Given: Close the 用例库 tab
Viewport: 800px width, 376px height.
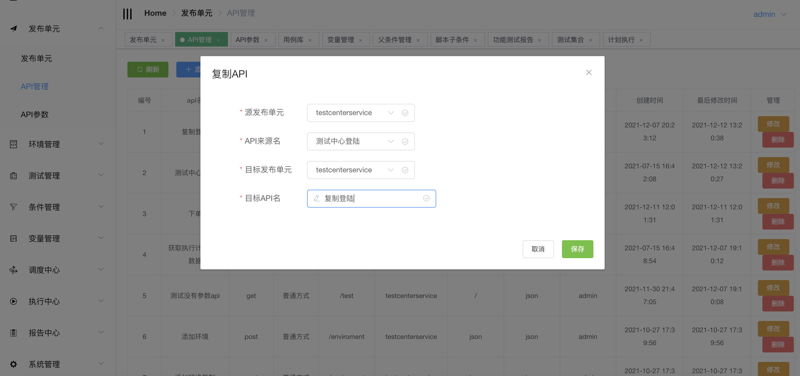Looking at the screenshot, I should pyautogui.click(x=310, y=40).
